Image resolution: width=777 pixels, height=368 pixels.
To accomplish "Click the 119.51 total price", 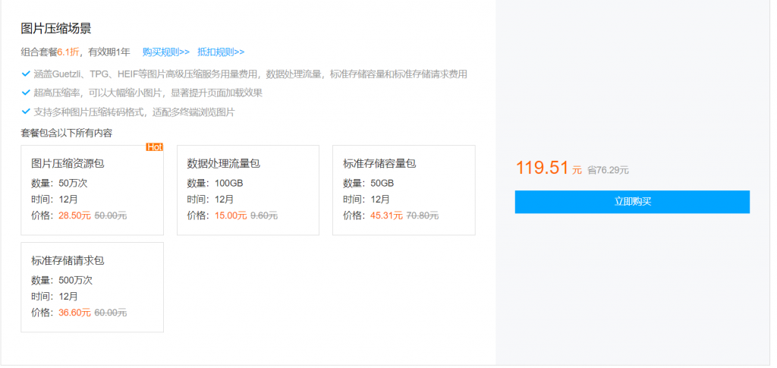I will tap(542, 168).
